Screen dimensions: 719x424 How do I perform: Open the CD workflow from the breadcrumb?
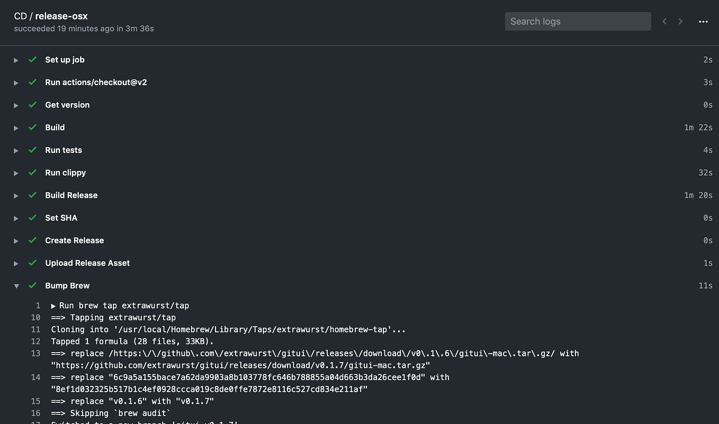click(21, 16)
